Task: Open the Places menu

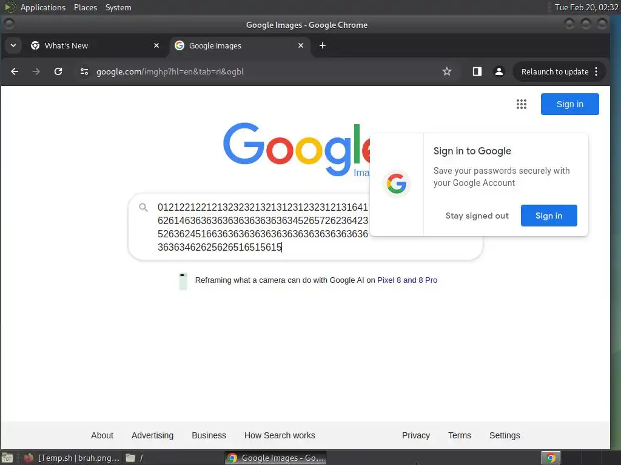Action: pos(85,7)
